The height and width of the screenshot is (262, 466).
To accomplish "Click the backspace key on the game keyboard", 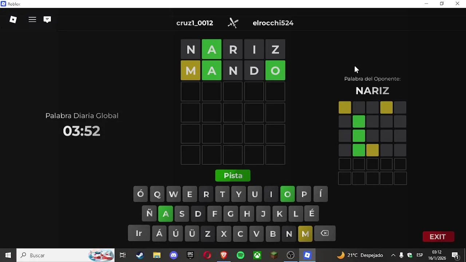I will pos(324,234).
